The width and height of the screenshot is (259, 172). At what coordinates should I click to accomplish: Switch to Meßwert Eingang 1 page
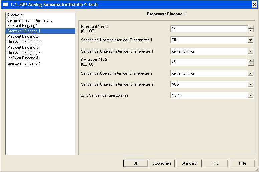(x=22, y=26)
